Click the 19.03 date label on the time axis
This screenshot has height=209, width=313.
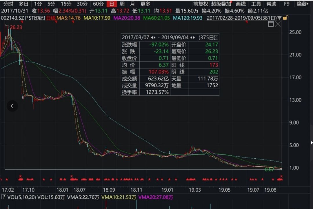(195, 190)
